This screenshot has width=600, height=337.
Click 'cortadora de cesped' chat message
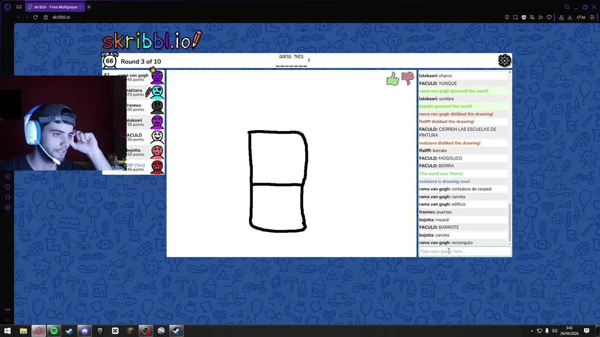pos(455,189)
